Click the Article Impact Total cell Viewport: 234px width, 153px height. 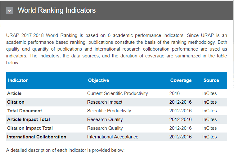click(x=29, y=119)
